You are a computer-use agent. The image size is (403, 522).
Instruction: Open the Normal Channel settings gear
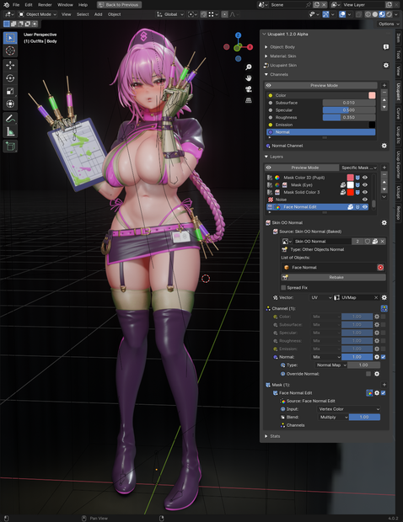pos(384,146)
